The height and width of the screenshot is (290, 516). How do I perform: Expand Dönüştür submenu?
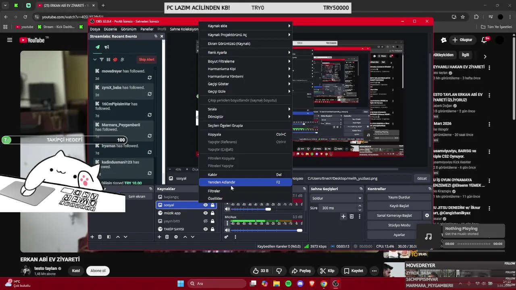tap(246, 117)
